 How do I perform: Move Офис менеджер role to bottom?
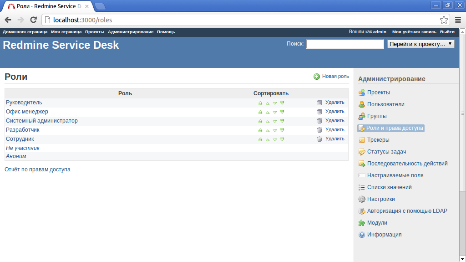[282, 112]
